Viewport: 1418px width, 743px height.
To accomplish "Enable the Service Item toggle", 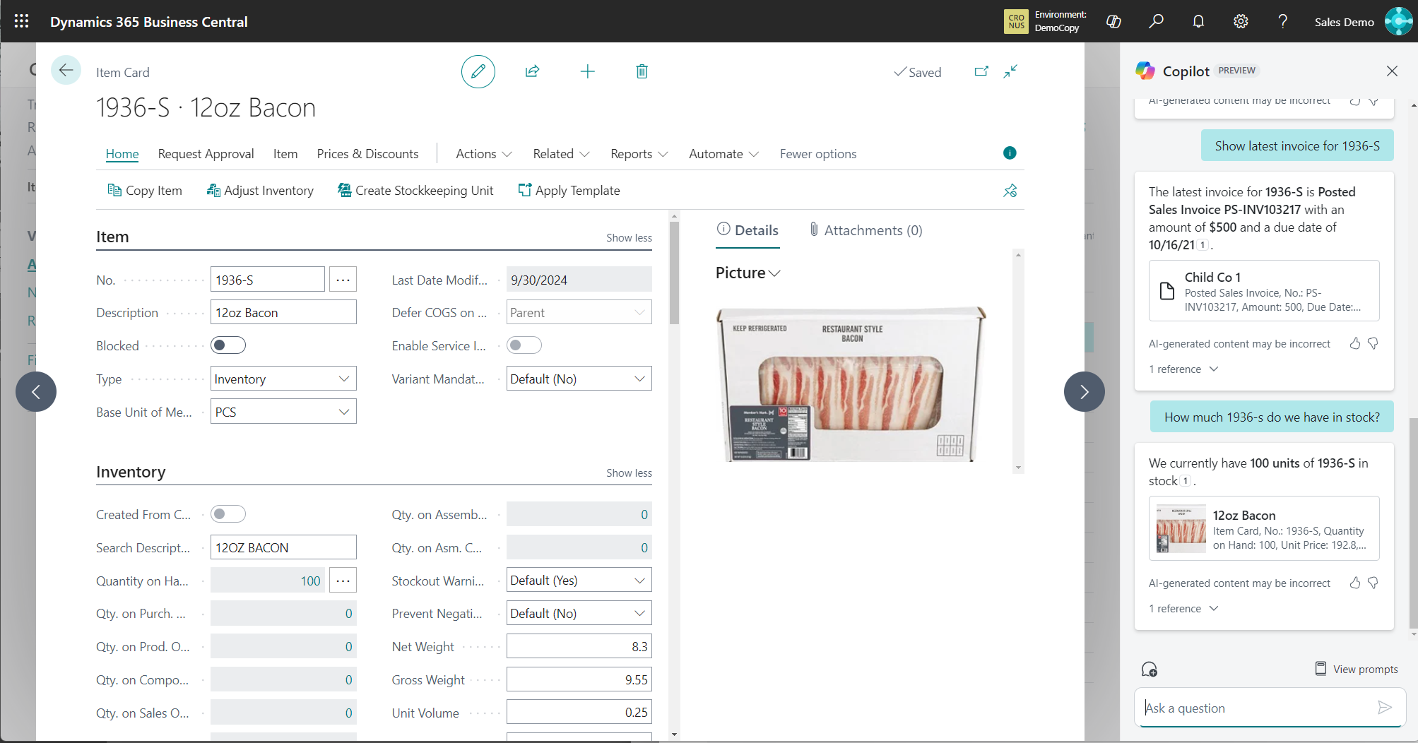I will click(x=524, y=345).
